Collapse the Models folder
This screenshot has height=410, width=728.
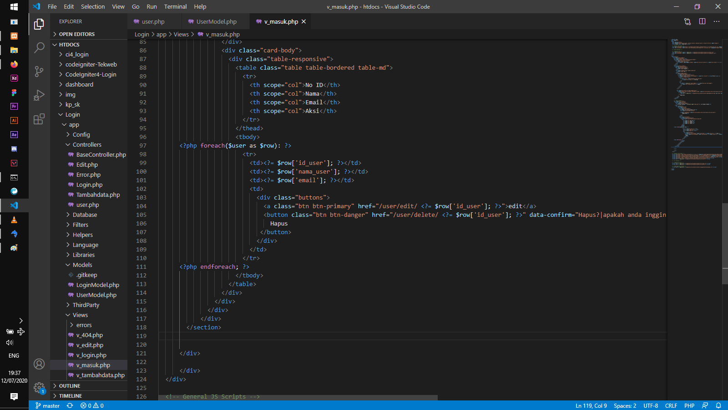pos(89,265)
